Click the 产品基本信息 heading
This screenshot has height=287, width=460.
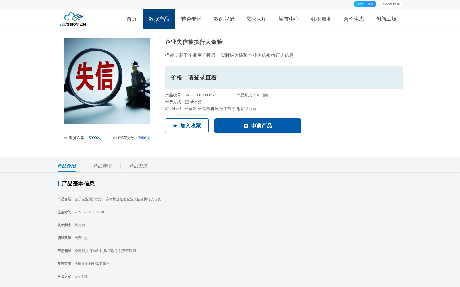(x=78, y=184)
